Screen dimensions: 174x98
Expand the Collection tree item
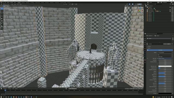tap(146, 7)
